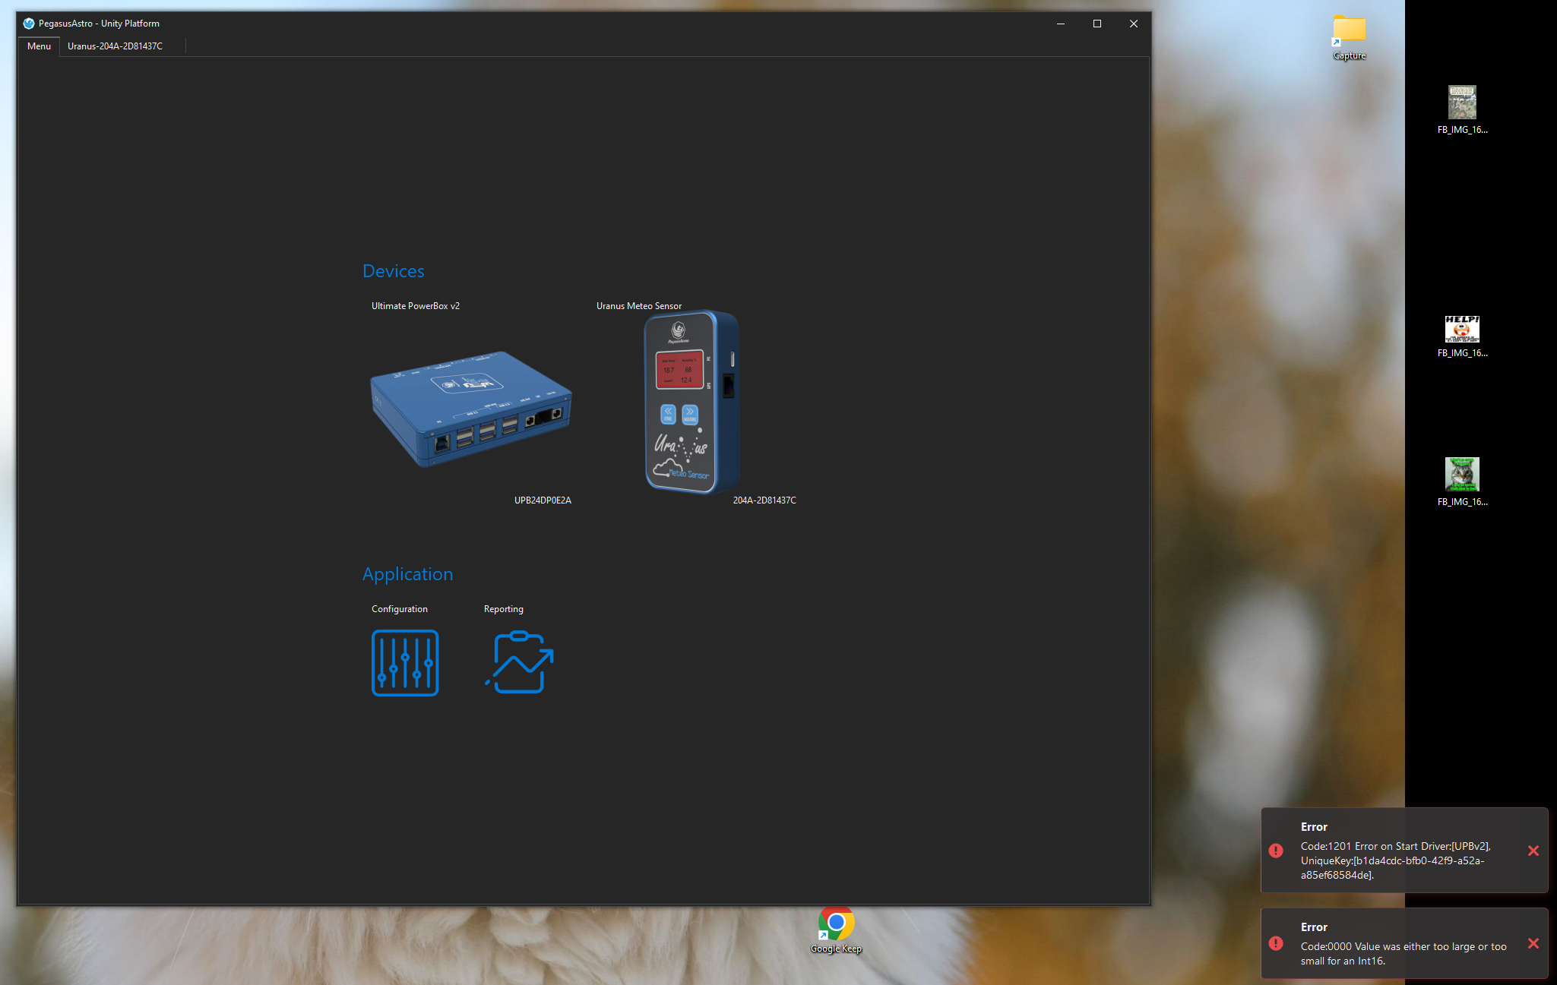The height and width of the screenshot is (985, 1557).
Task: Dismiss the Int16 value error notification
Action: [x=1533, y=943]
